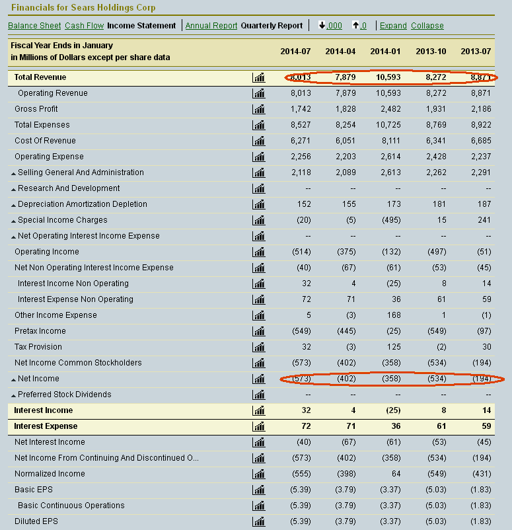Image resolution: width=512 pixels, height=530 pixels.
Task: Open chart icon for Total Expenses row
Action: (x=259, y=125)
